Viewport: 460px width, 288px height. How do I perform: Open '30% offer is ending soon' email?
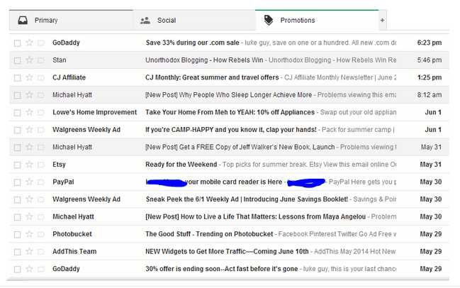(221, 269)
